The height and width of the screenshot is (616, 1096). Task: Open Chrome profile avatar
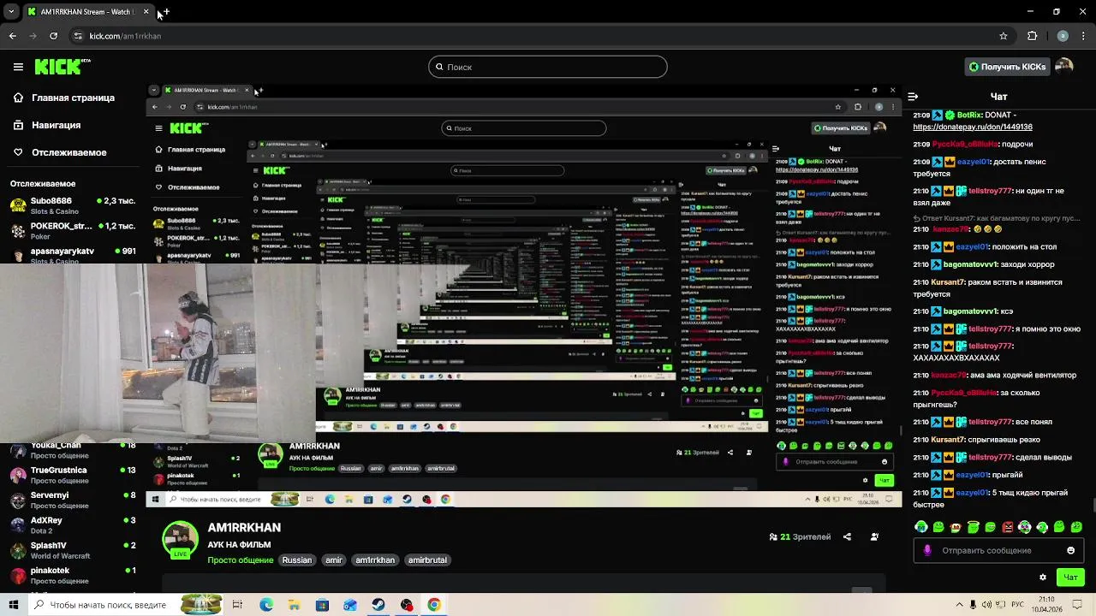1063,36
